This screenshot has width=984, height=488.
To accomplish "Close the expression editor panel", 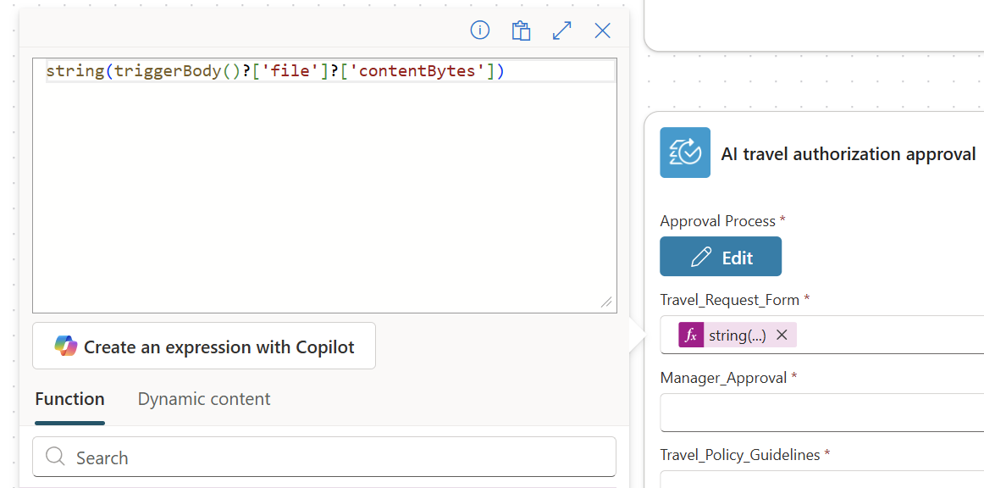I will coord(602,30).
